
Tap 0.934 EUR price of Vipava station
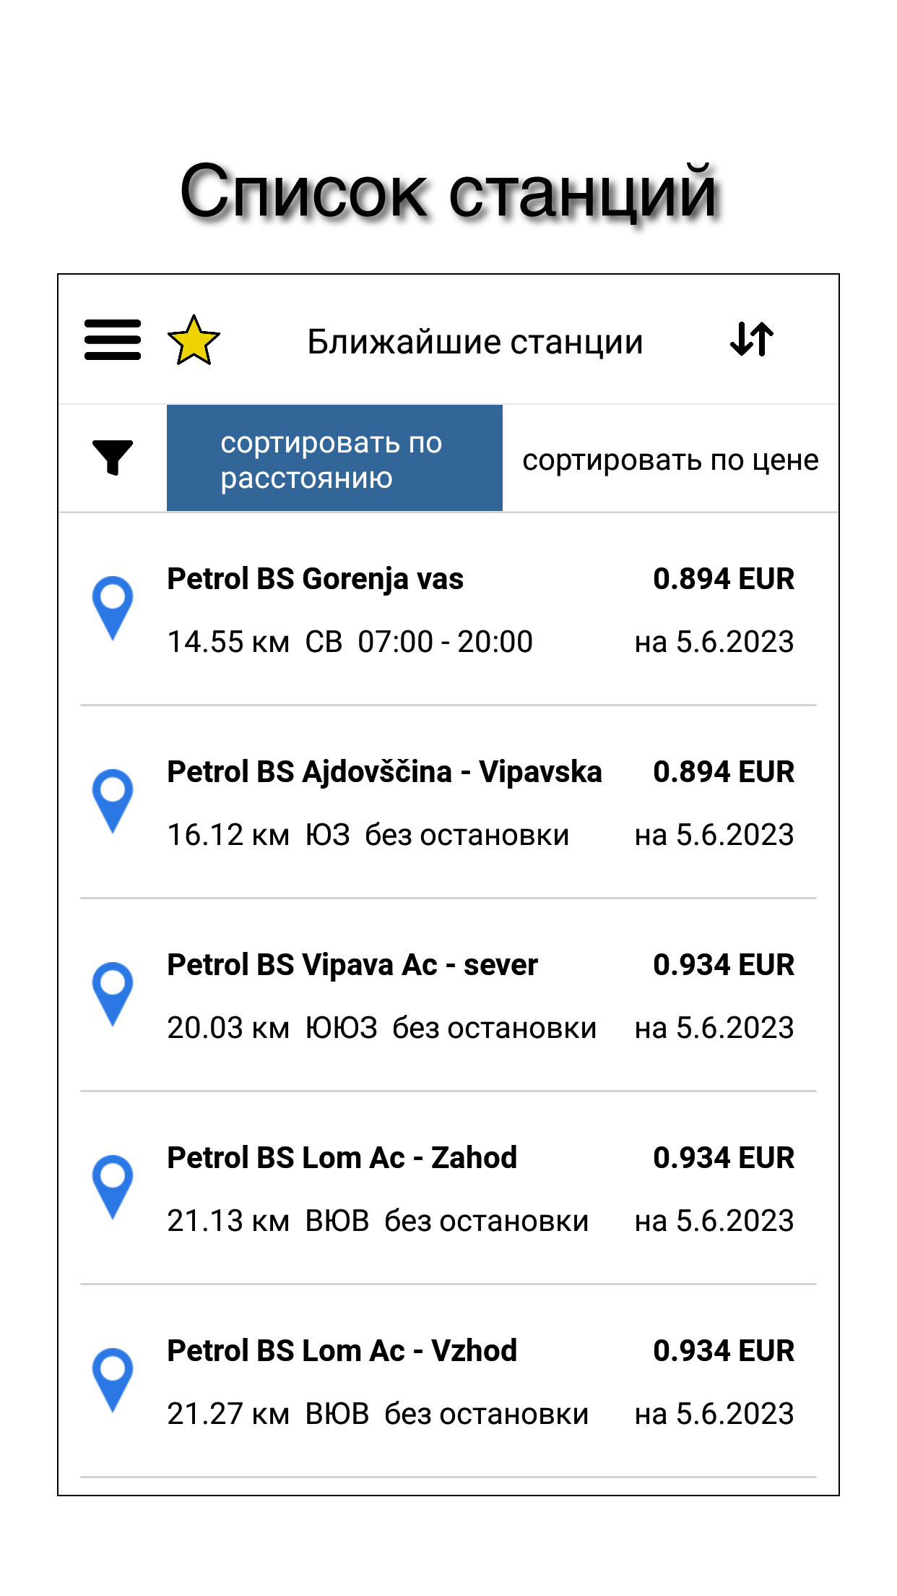click(723, 965)
